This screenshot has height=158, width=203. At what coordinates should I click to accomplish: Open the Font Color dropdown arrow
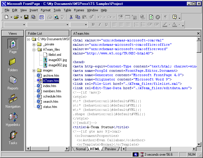coord(179,25)
